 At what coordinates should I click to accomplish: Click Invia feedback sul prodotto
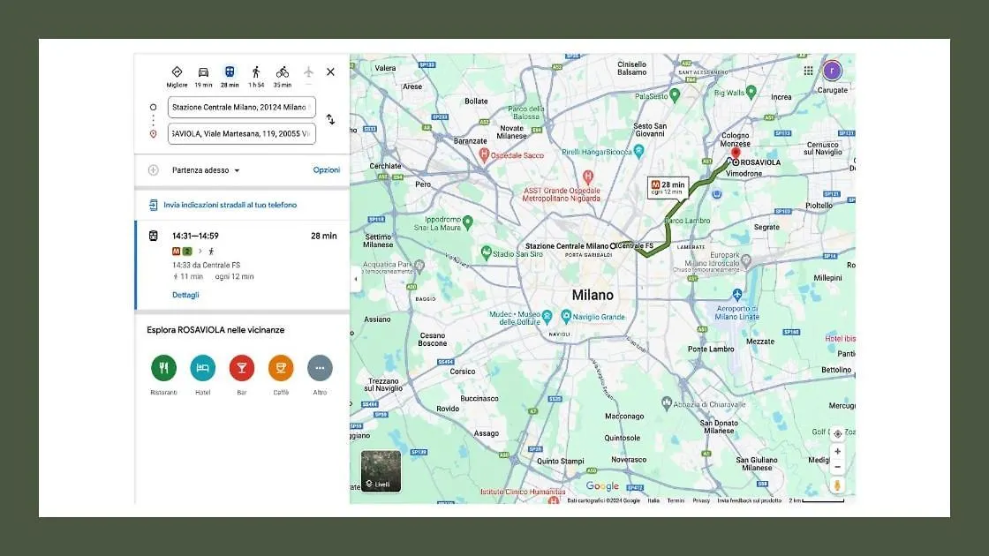point(750,500)
